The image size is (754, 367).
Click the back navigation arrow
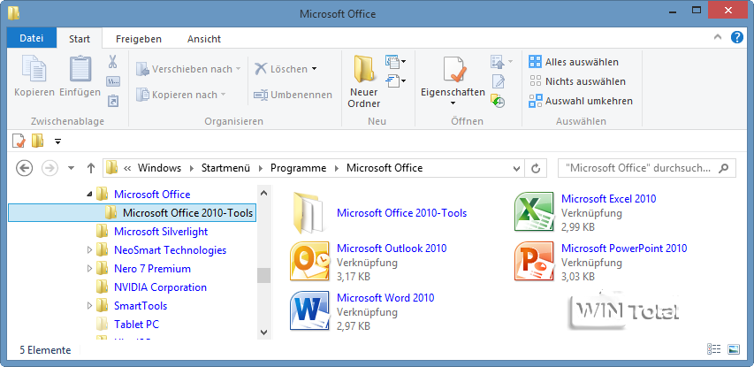click(x=24, y=168)
